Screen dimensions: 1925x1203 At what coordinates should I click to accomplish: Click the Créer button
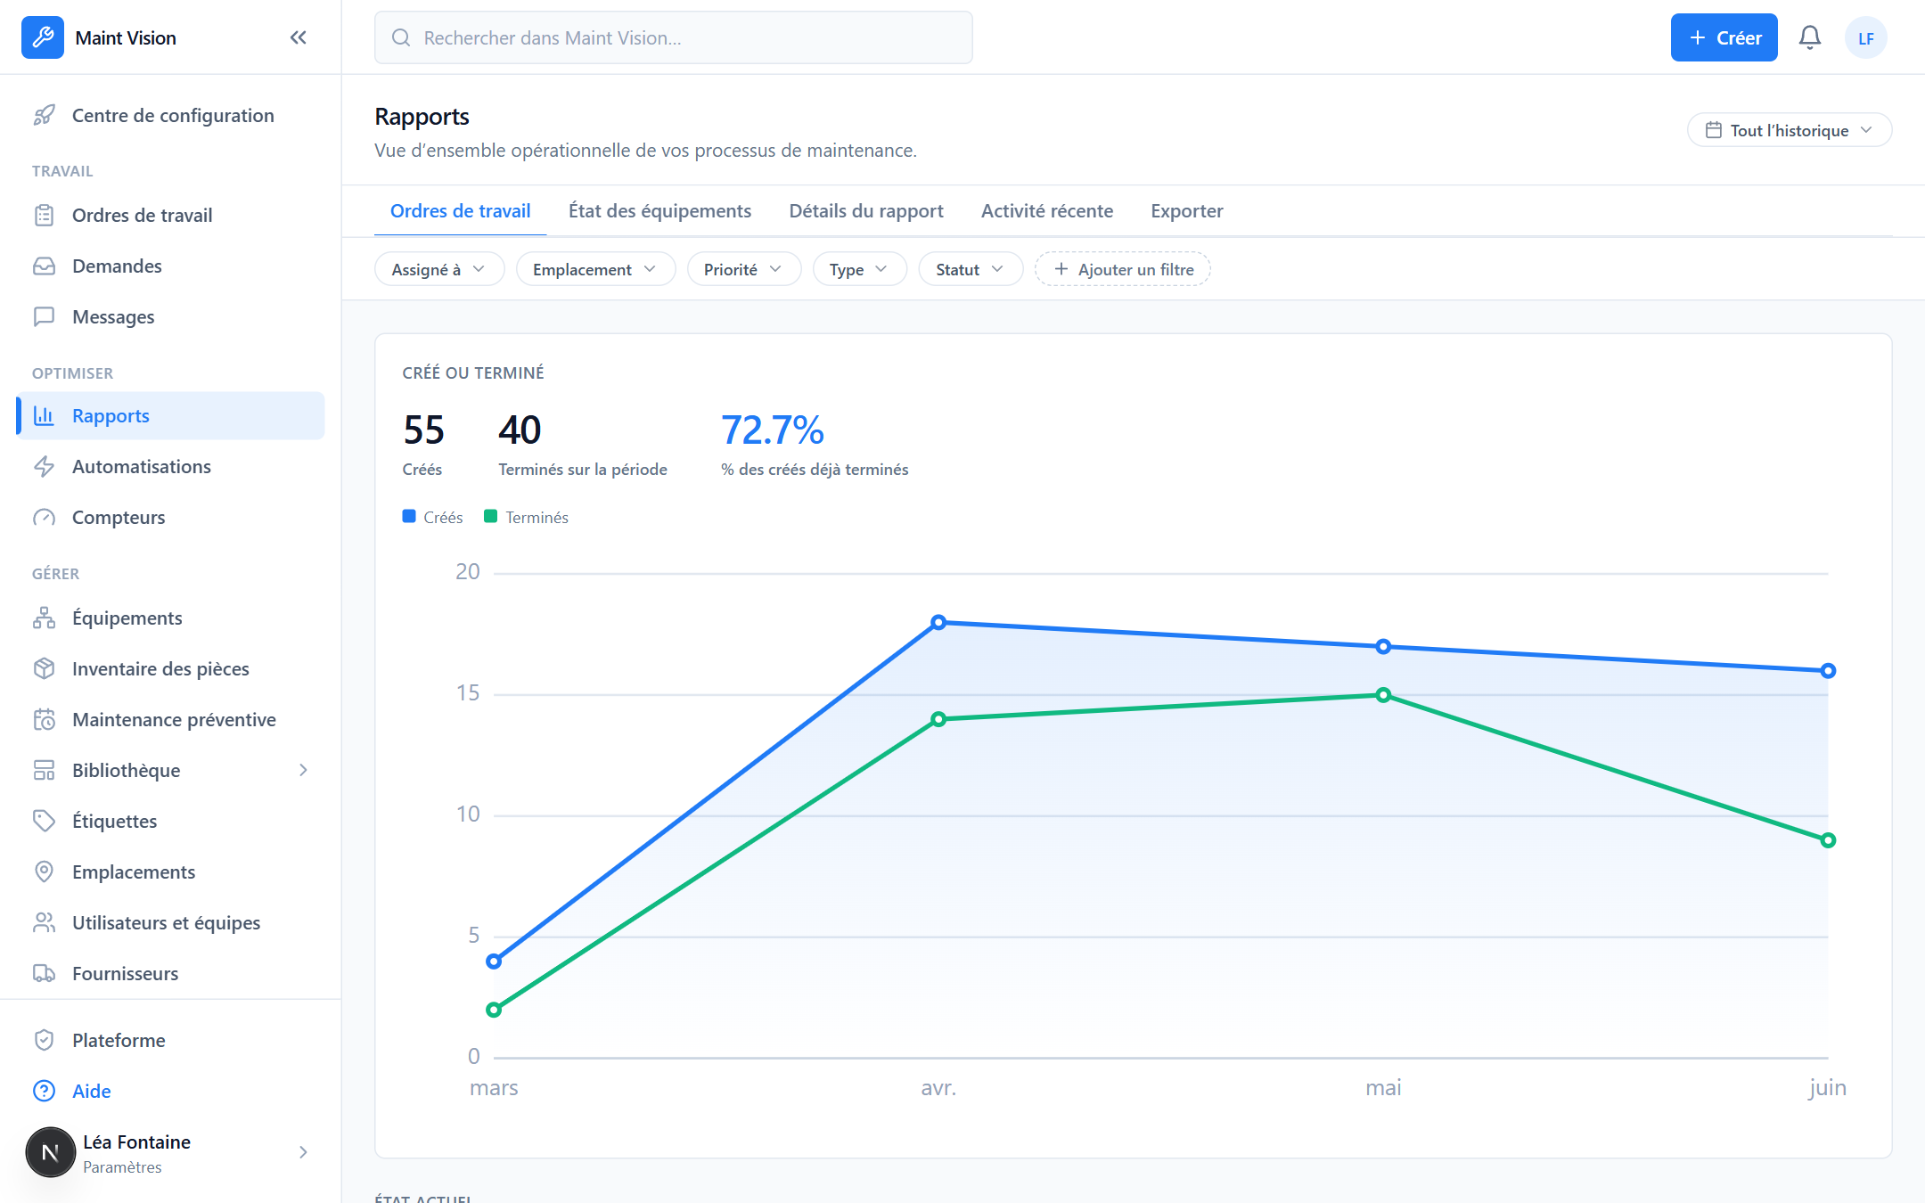click(1724, 37)
